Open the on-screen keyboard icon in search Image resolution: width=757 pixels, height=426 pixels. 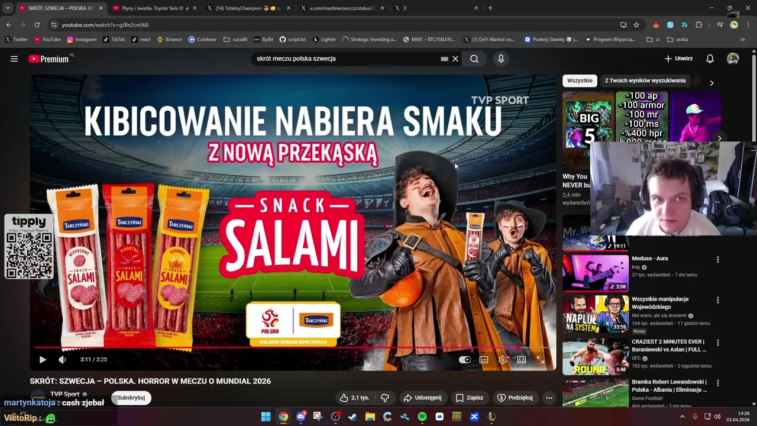point(444,59)
